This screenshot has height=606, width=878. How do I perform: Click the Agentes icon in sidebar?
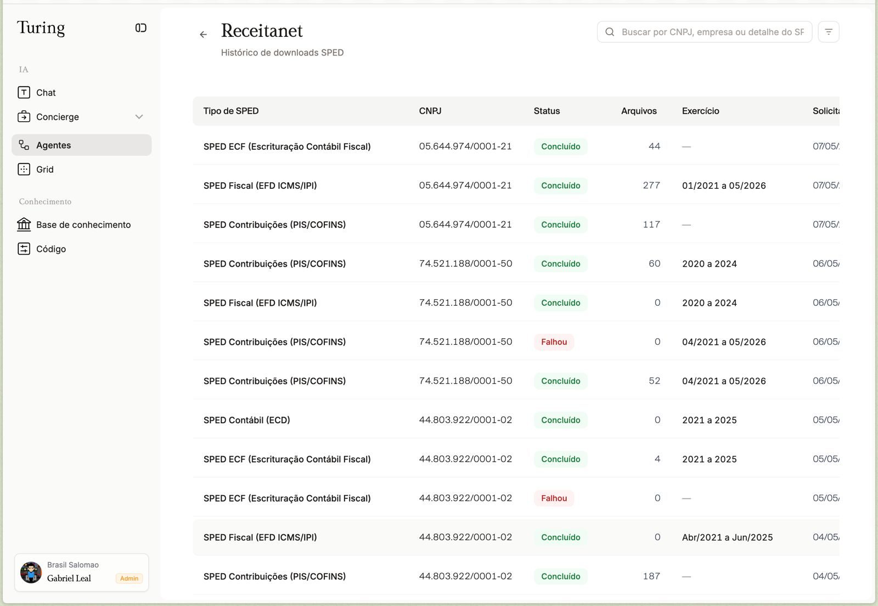tap(24, 145)
